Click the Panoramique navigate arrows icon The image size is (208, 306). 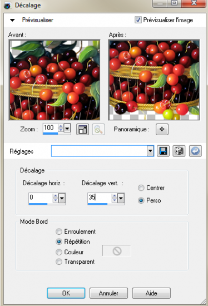(162, 129)
